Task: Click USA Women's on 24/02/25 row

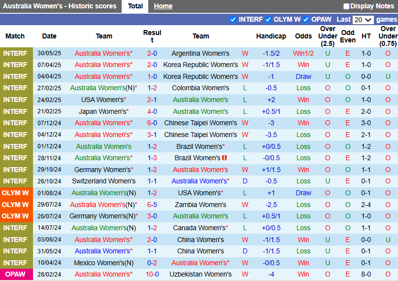Action: tap(103, 100)
